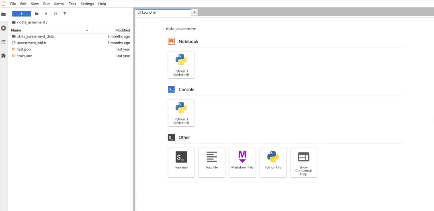Refresh the file browser listing
The height and width of the screenshot is (211, 434).
click(x=55, y=14)
